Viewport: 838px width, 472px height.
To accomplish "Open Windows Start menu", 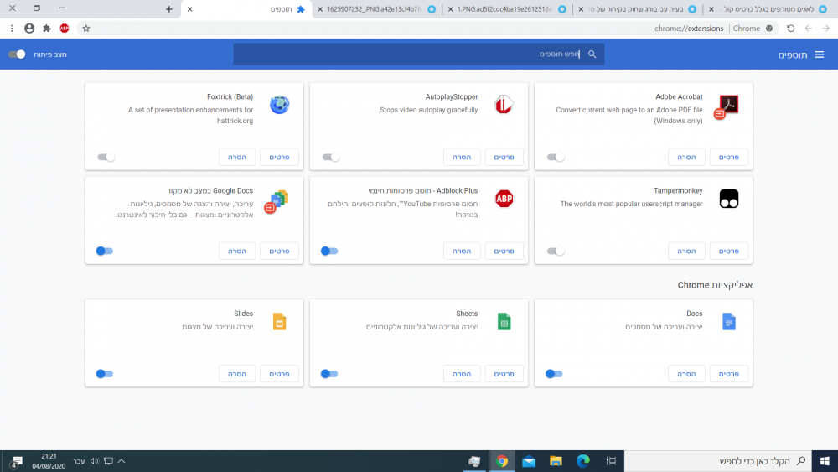I will tap(825, 461).
